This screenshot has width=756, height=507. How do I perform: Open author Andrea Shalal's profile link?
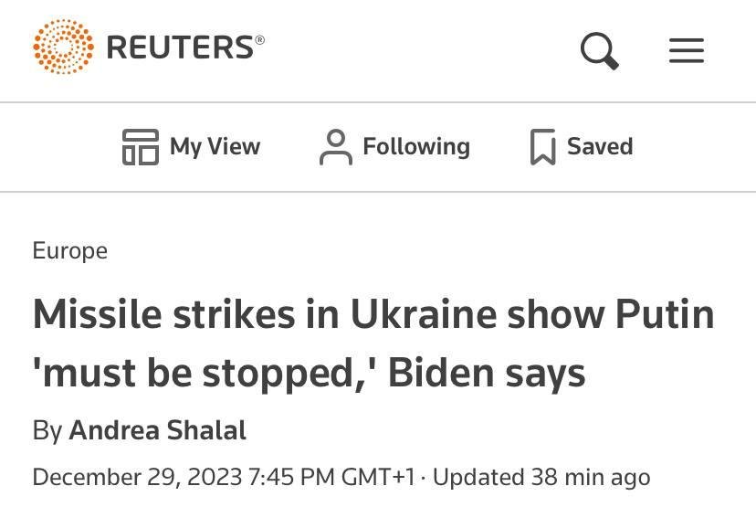[157, 429]
